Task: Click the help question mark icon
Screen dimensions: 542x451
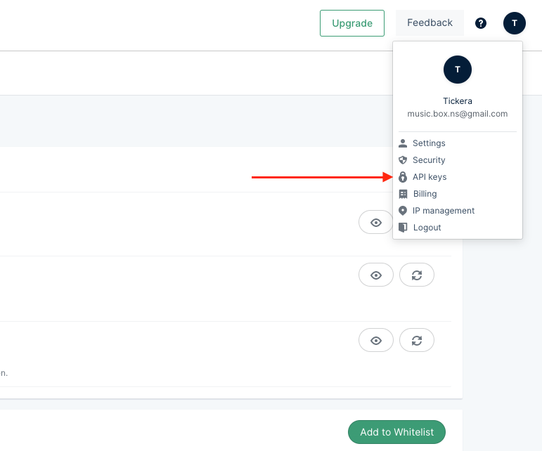Action: (x=481, y=23)
